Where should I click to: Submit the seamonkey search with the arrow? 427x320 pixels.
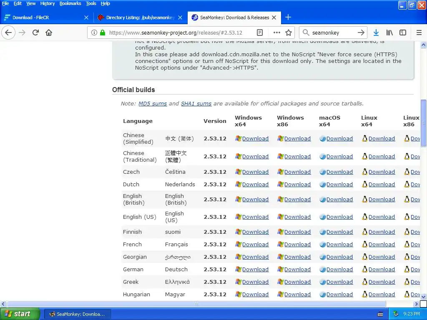pyautogui.click(x=361, y=32)
